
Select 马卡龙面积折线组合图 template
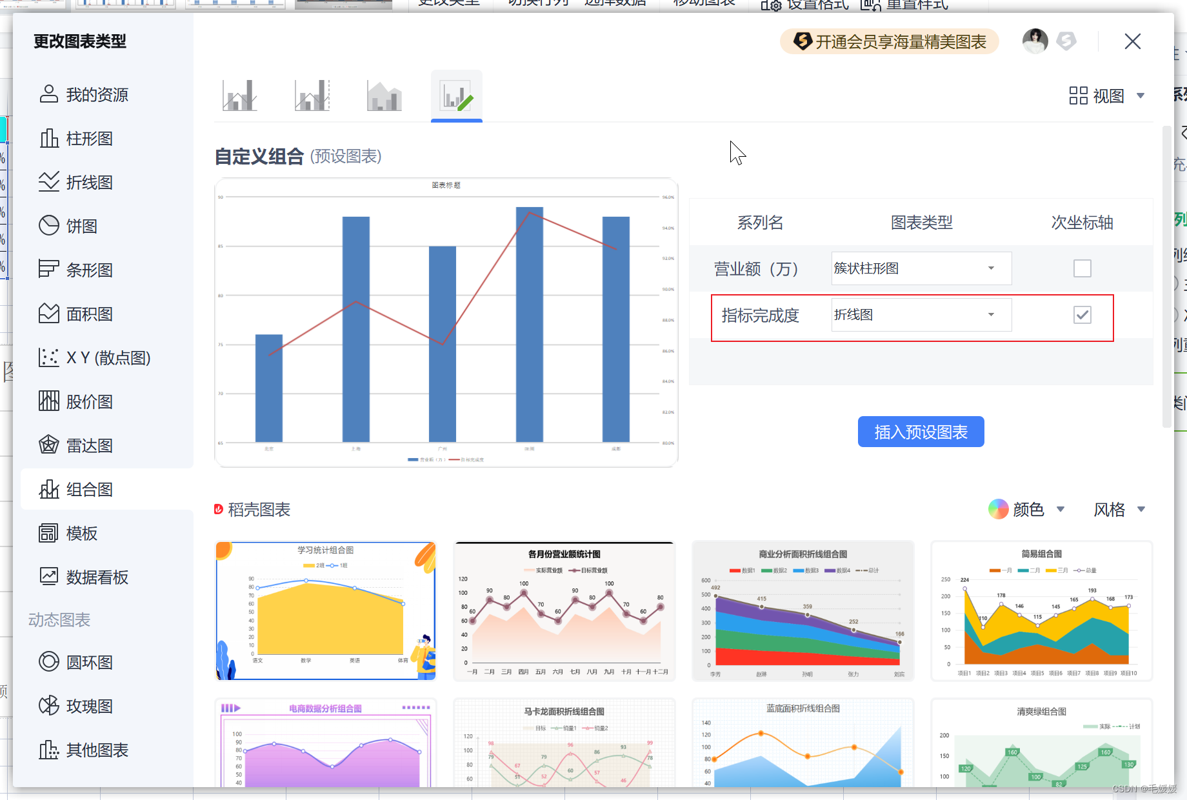(564, 743)
